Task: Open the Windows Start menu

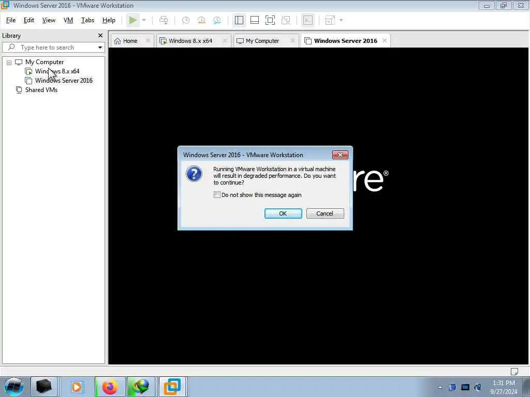Action: click(14, 387)
